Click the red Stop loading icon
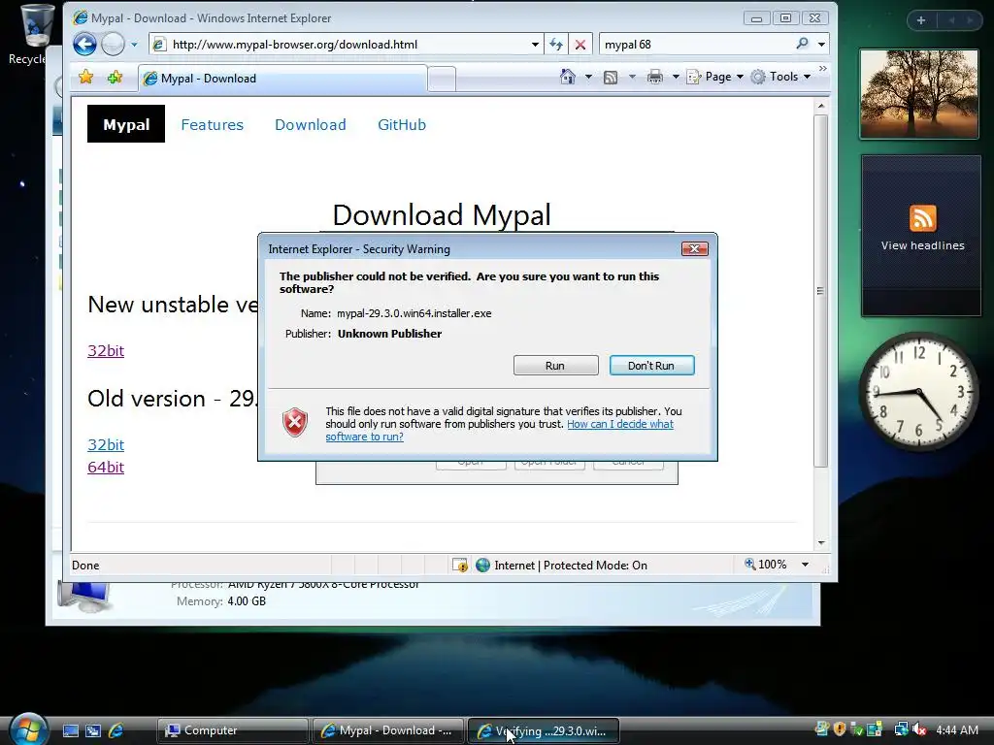The image size is (994, 745). tap(580, 45)
